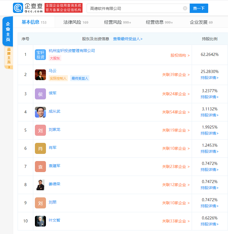
Task: Select the 企业主页 side tab
Action: pyautogui.click(x=8, y=31)
